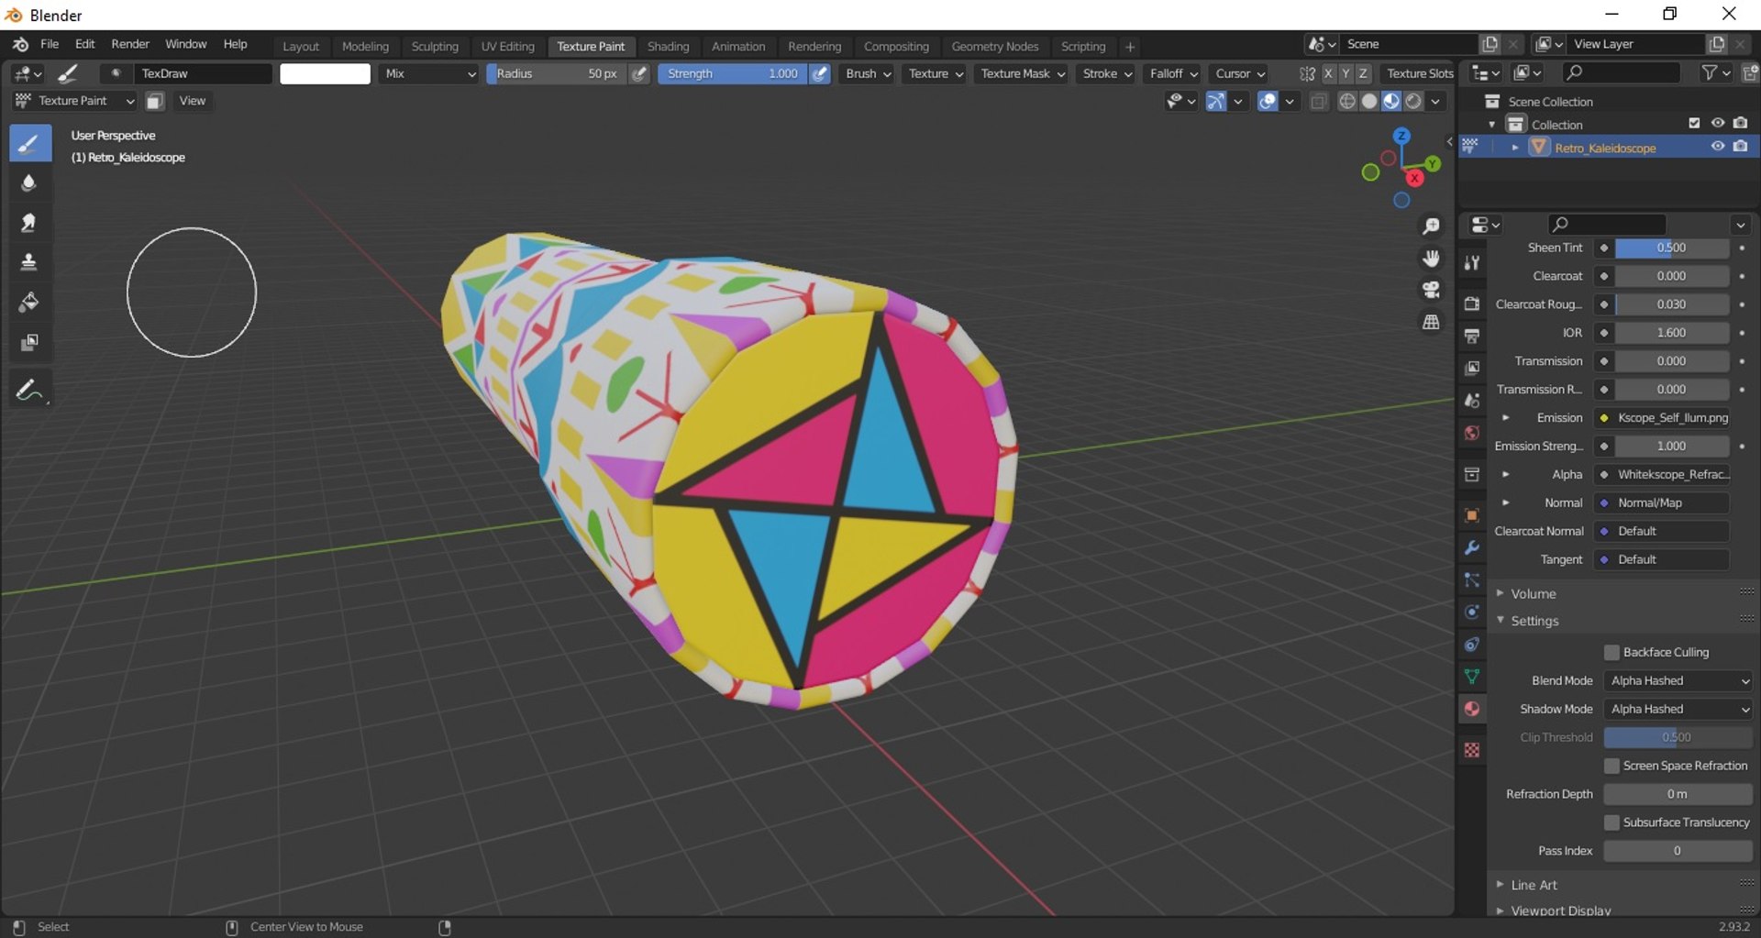
Task: Enable Subsurface Translucency checkbox
Action: point(1611,822)
